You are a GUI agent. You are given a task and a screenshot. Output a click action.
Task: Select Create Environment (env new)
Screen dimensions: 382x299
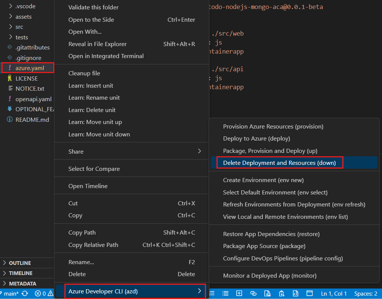click(294, 180)
